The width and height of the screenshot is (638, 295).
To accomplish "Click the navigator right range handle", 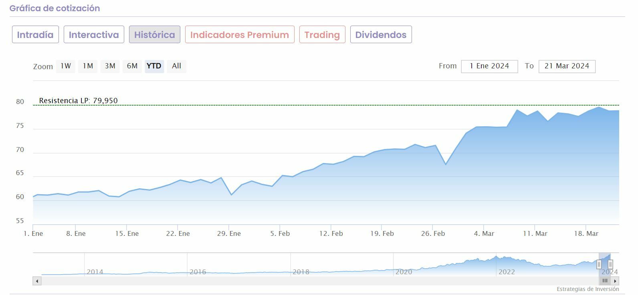I will click(x=610, y=264).
